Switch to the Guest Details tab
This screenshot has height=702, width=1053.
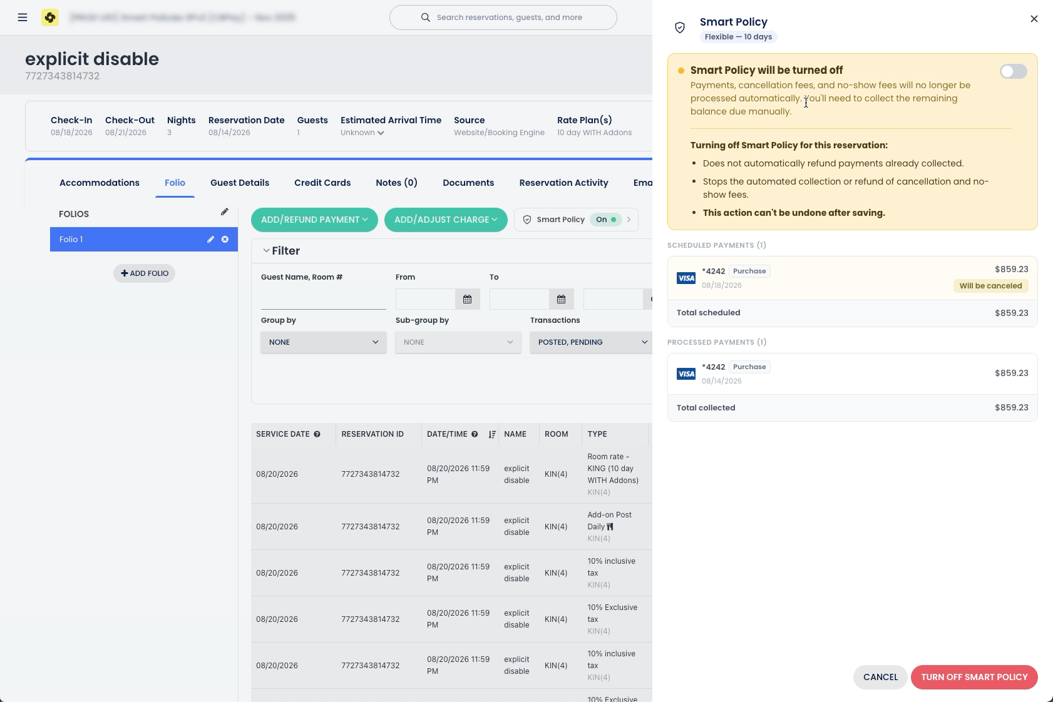(x=240, y=183)
